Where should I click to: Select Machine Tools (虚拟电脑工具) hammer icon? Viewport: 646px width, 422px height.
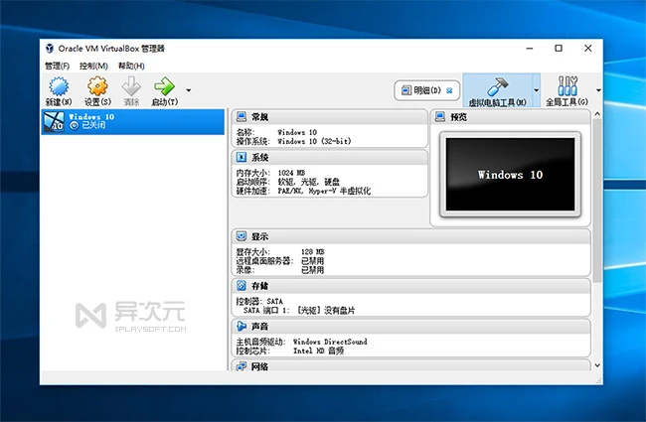pyautogui.click(x=498, y=86)
